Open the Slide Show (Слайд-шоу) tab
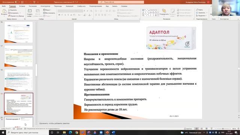Viewport: 240px width, 135px height. pyautogui.click(x=81, y=6)
